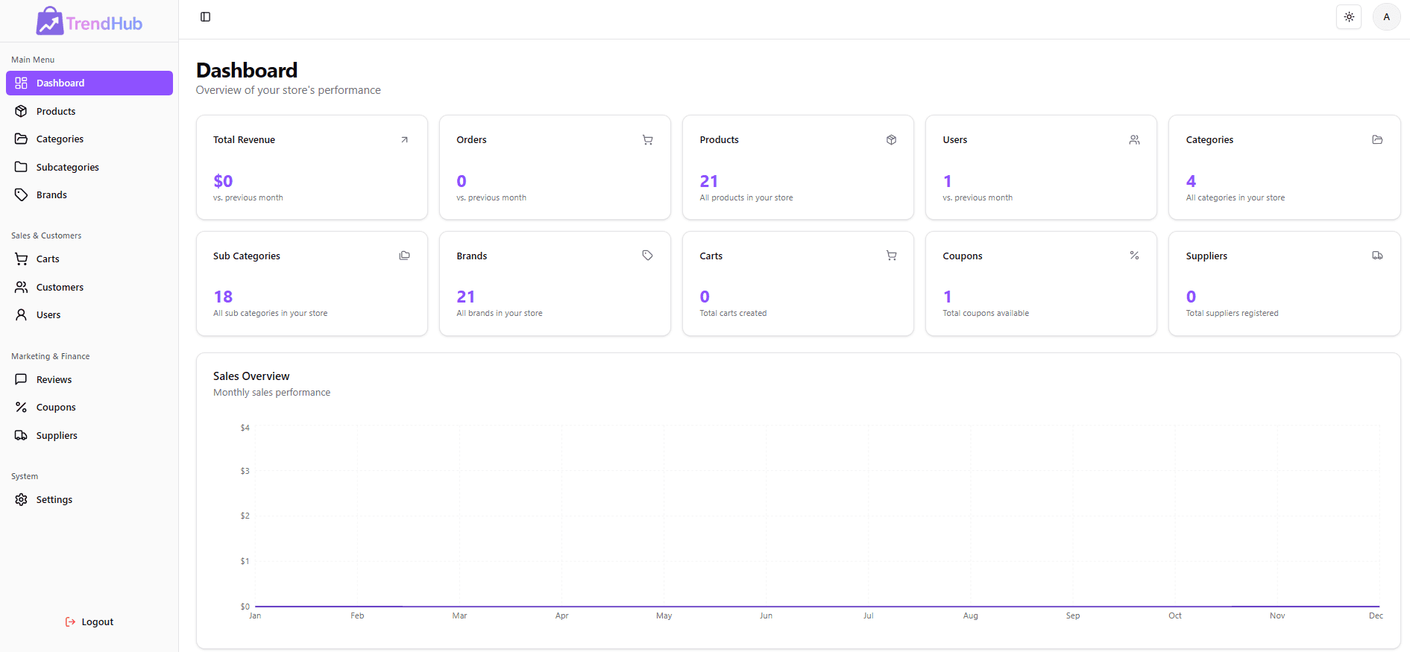This screenshot has width=1410, height=652.
Task: Click 'Monthly sales performance' subtitle
Action: click(271, 393)
